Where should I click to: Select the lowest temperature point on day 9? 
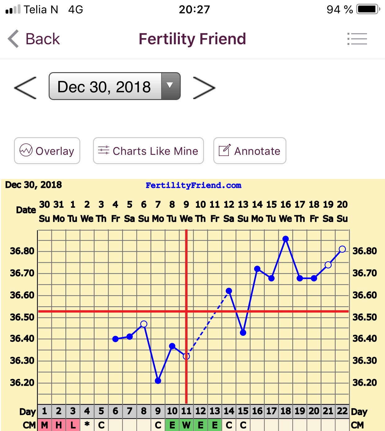pyautogui.click(x=158, y=381)
